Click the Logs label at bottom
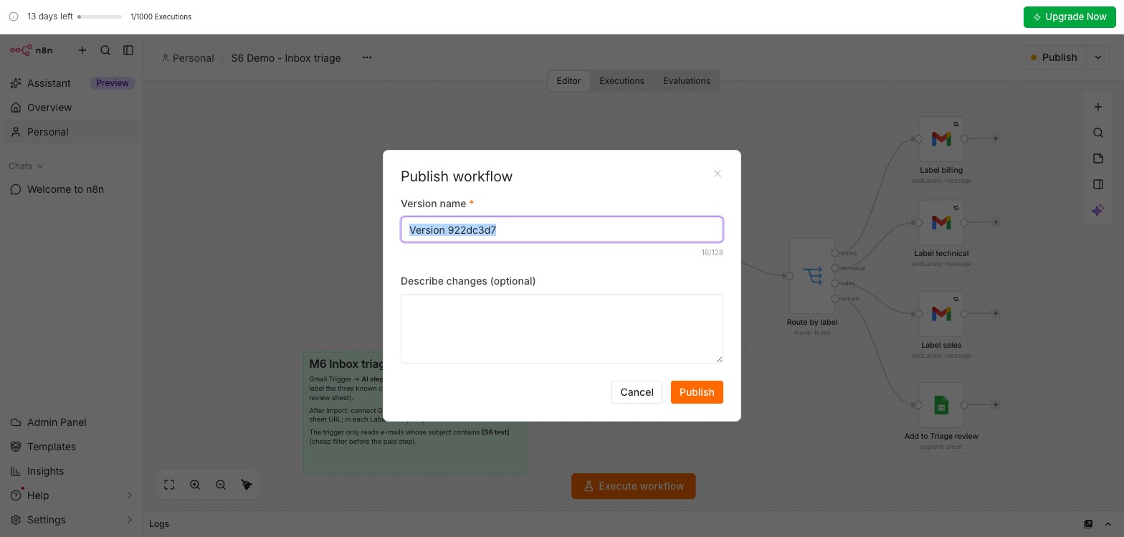 [x=159, y=524]
